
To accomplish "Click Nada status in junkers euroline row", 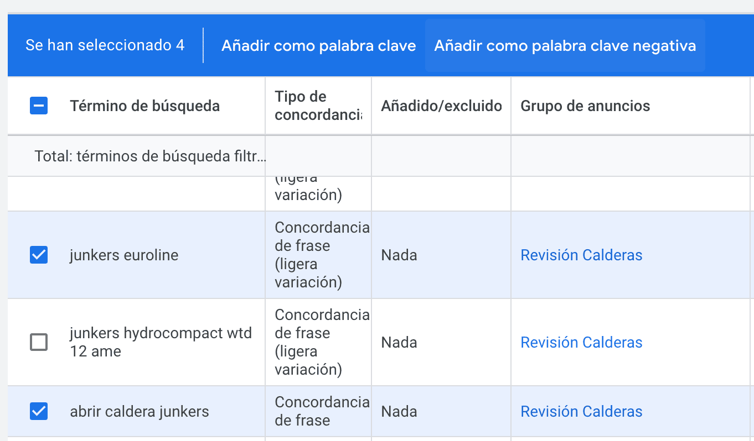I will pyautogui.click(x=399, y=255).
